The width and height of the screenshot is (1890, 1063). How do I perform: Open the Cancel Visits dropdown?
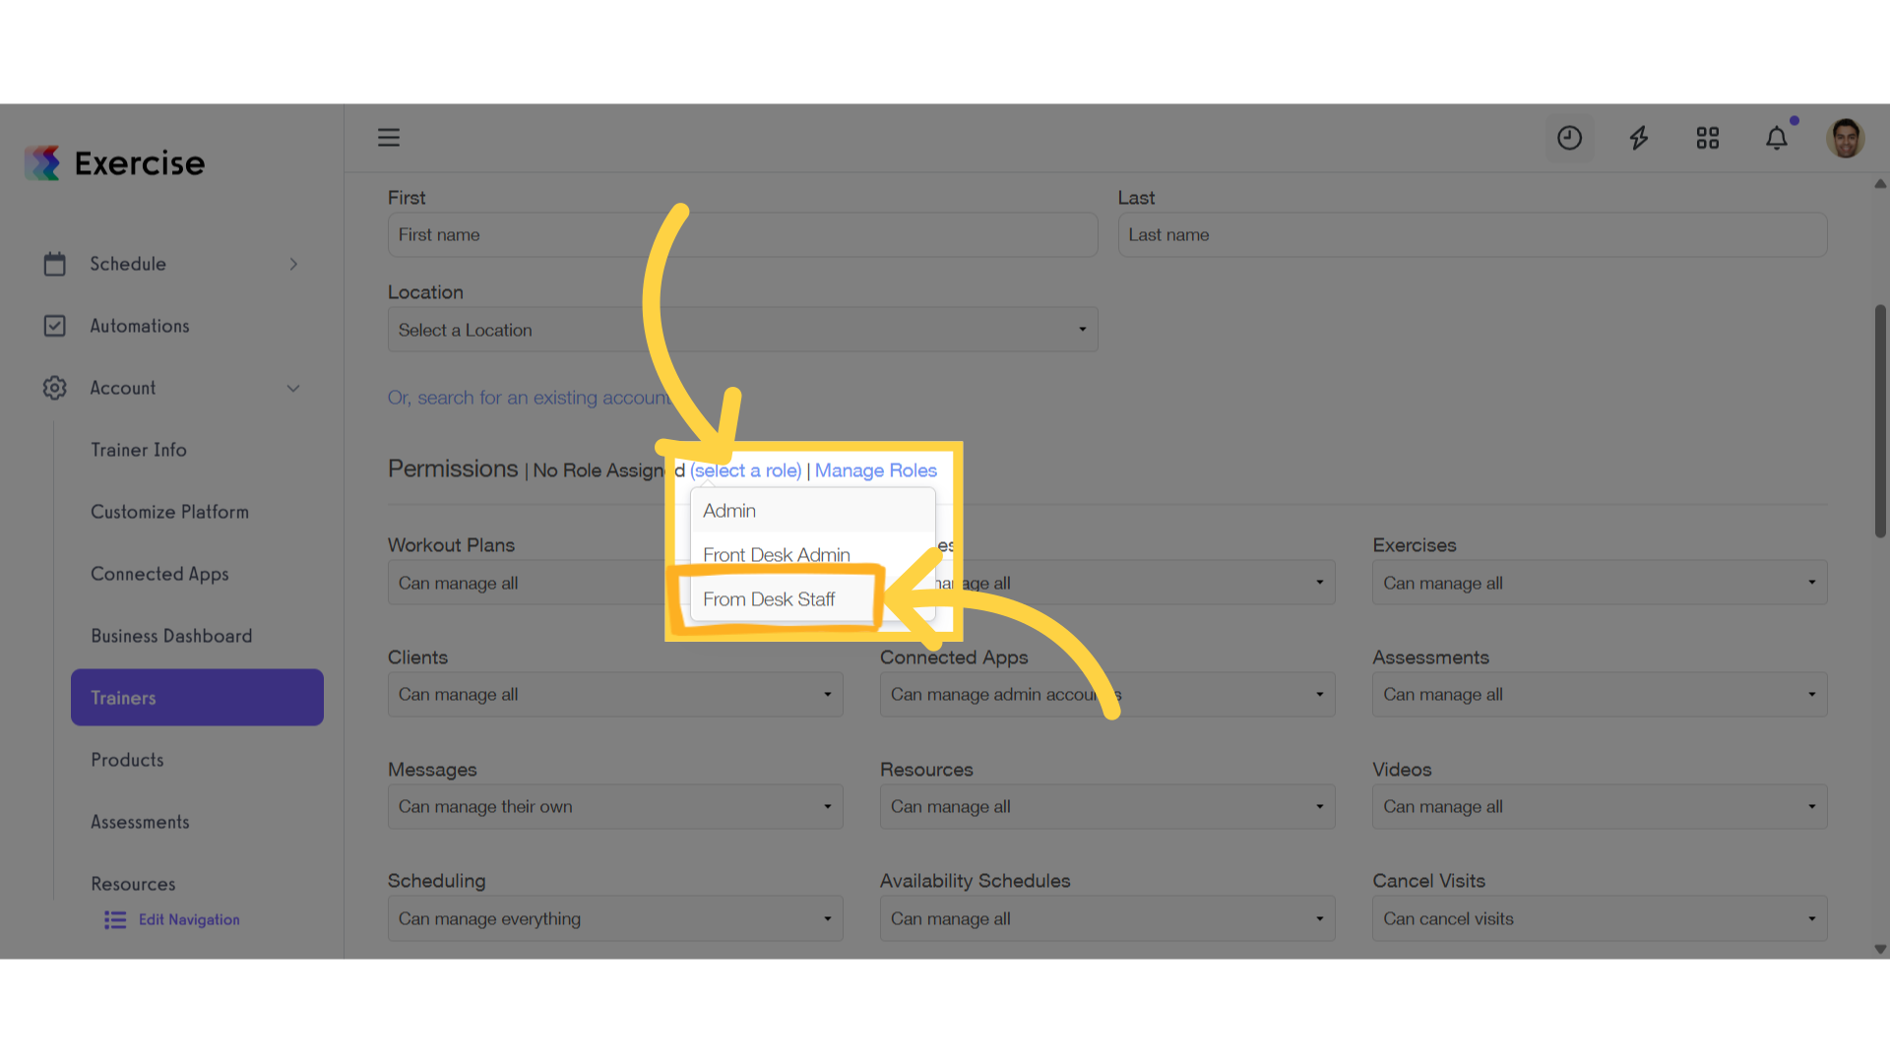coord(1600,918)
